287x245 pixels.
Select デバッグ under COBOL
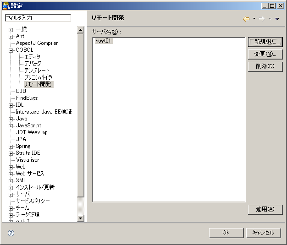pos(33,64)
